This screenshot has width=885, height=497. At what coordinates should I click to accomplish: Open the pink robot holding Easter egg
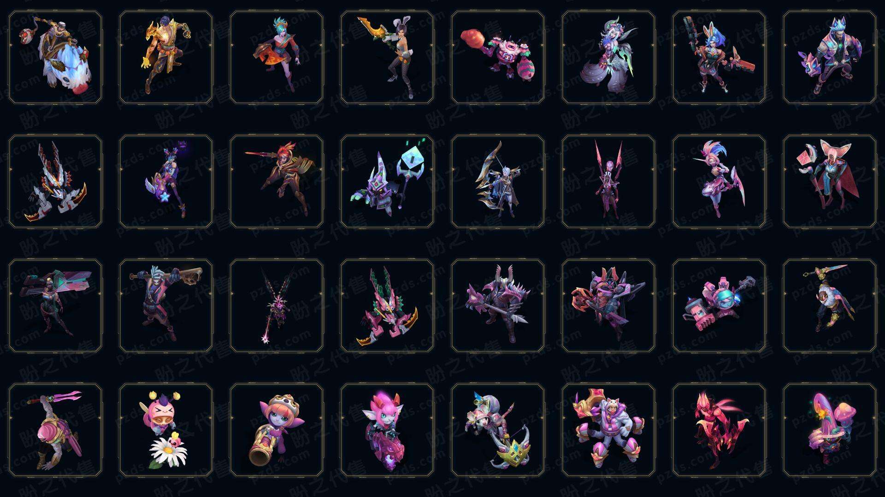498,57
